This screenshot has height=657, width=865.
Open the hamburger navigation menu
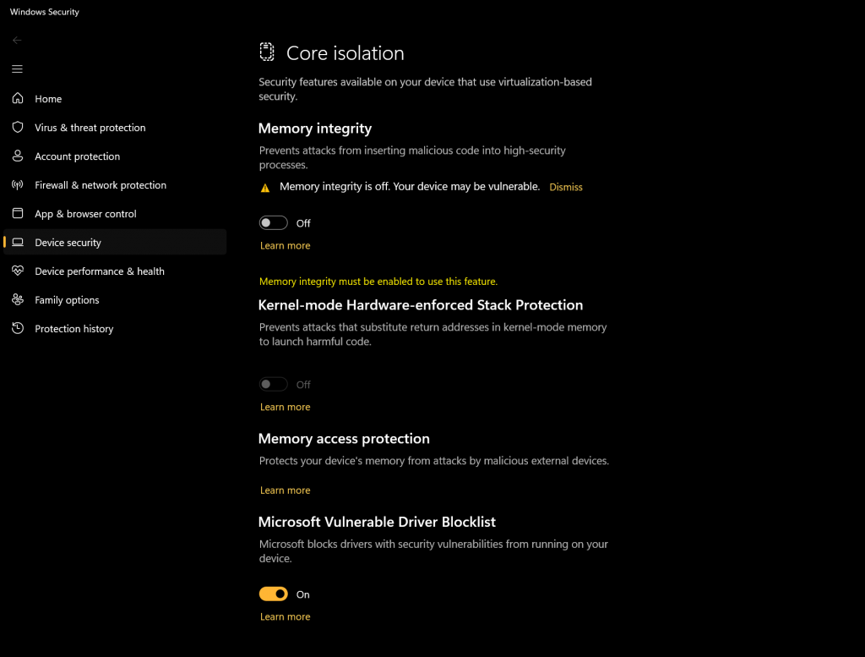pyautogui.click(x=18, y=69)
